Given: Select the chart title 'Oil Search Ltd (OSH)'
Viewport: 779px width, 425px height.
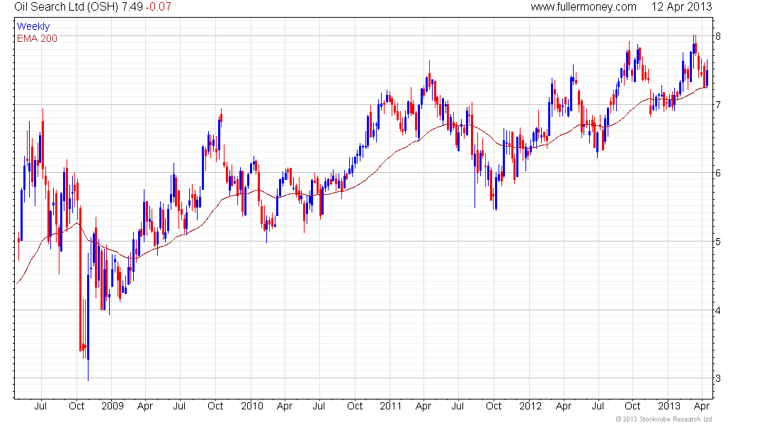Looking at the screenshot, I should [x=66, y=7].
